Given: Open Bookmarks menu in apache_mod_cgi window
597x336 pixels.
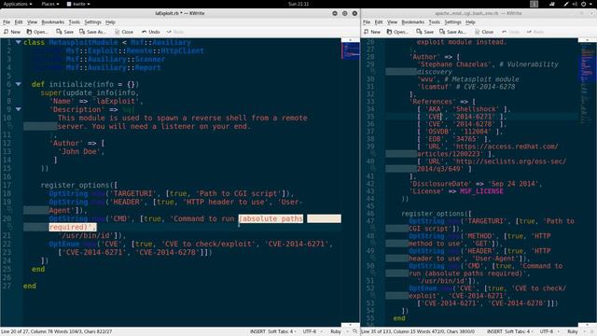Looking at the screenshot, I should click(x=413, y=22).
